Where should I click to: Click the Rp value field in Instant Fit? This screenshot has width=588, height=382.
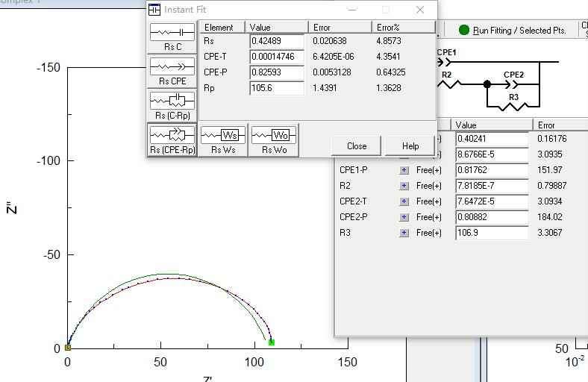pos(277,88)
